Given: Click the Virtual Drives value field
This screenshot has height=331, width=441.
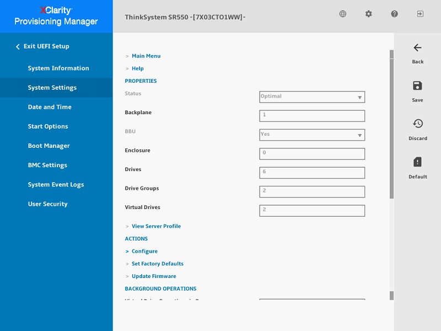Looking at the screenshot, I should (312, 211).
